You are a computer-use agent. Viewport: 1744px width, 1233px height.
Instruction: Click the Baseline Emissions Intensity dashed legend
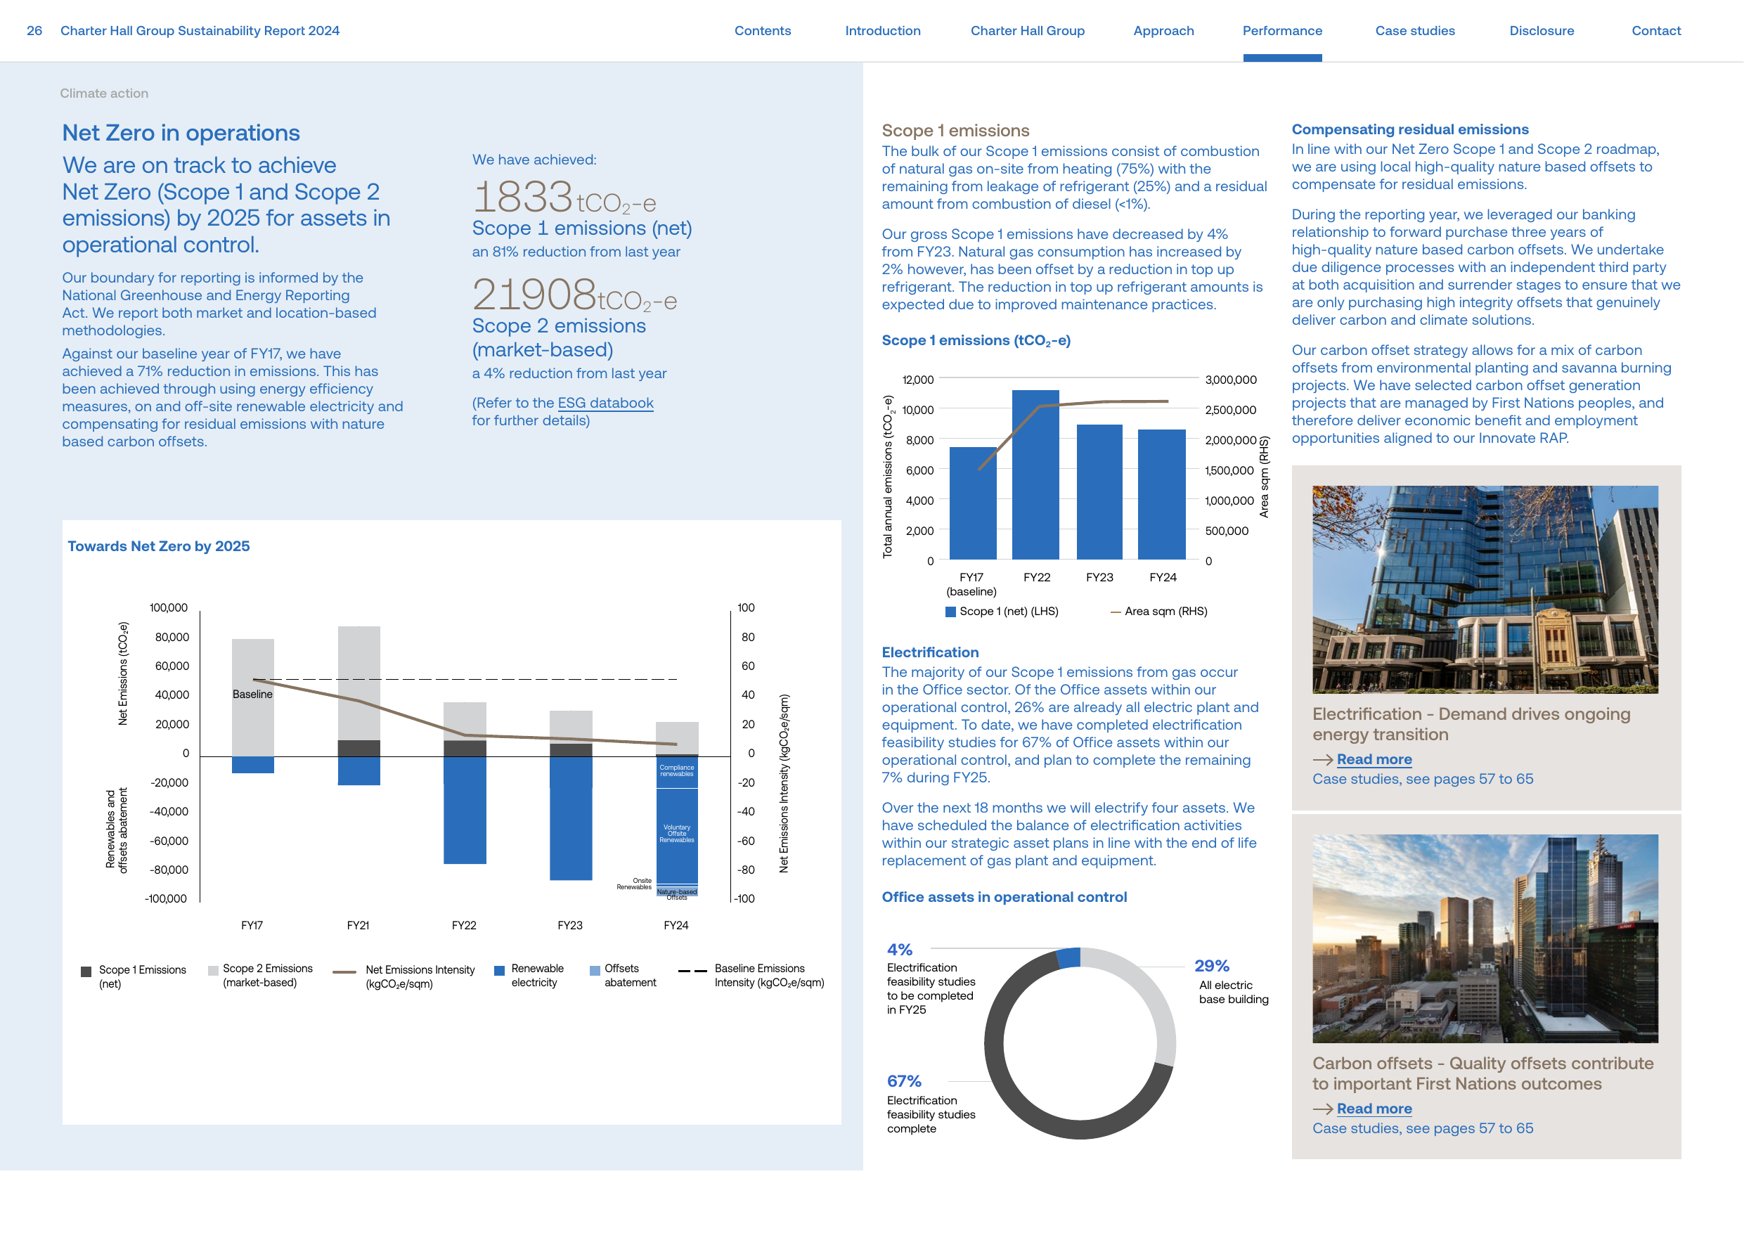pyautogui.click(x=692, y=971)
